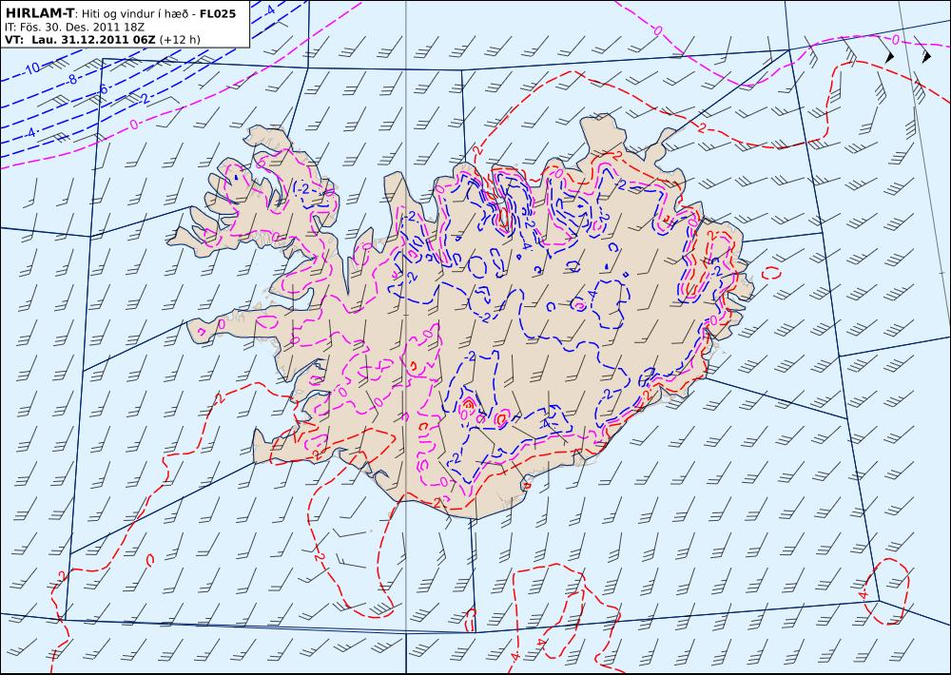Select the 'VT: Lau. 31.12.2011 06Z' valid time
The width and height of the screenshot is (951, 675).
point(80,40)
